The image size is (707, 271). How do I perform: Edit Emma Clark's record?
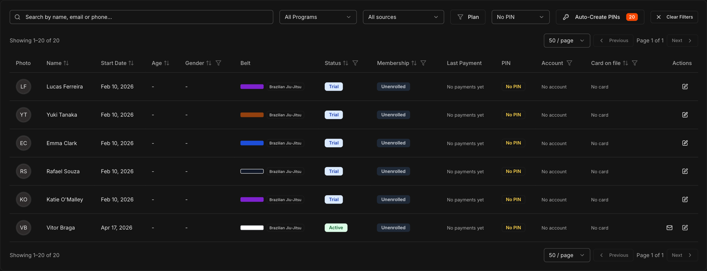(685, 143)
